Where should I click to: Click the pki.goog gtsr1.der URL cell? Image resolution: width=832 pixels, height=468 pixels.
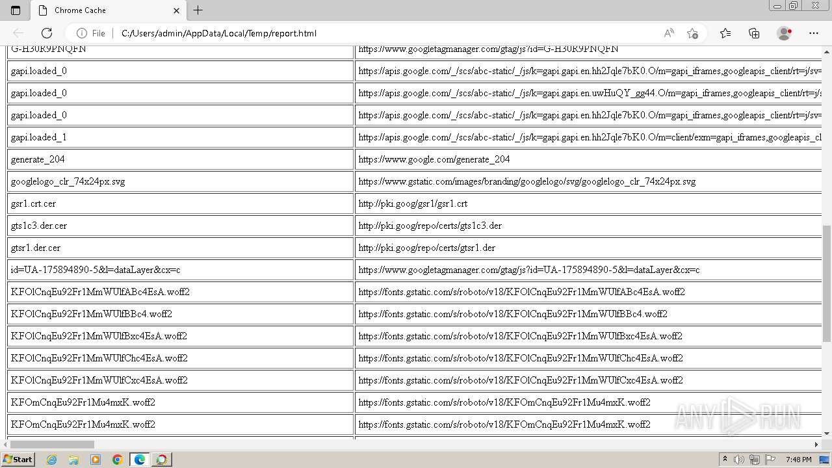click(588, 248)
